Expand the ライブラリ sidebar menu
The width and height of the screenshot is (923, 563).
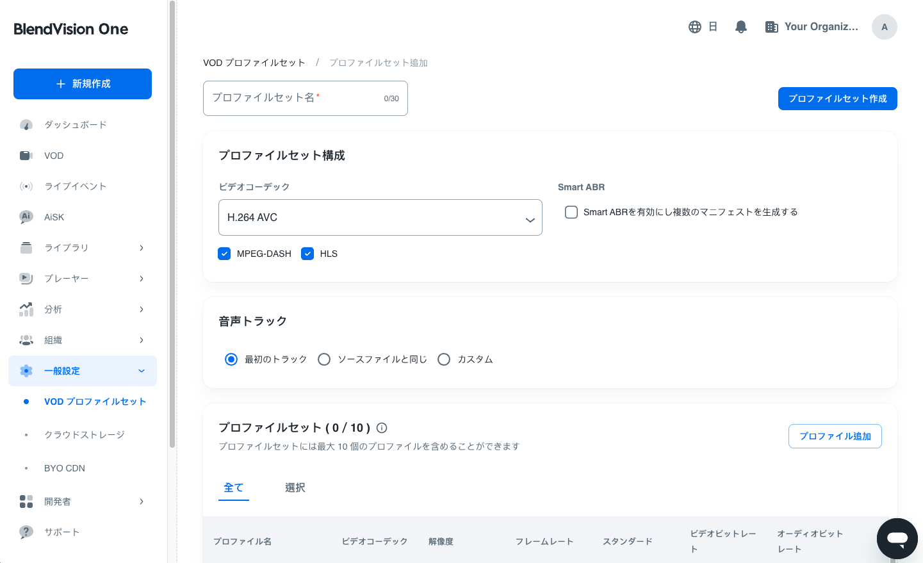[82, 248]
